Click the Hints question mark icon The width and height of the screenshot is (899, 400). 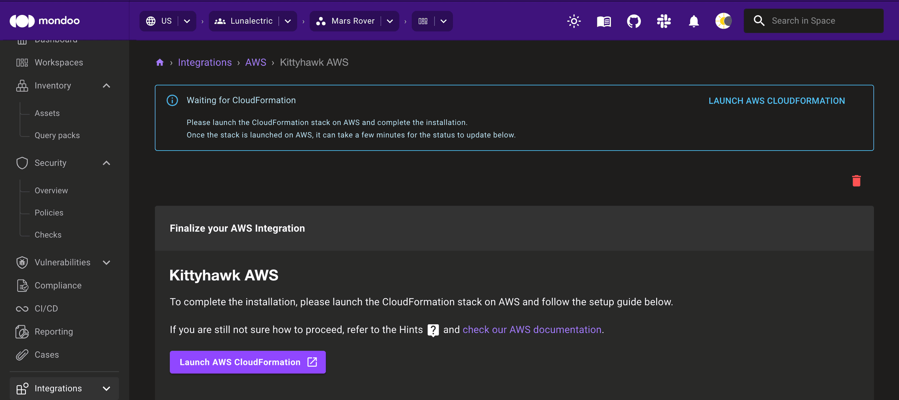(433, 330)
